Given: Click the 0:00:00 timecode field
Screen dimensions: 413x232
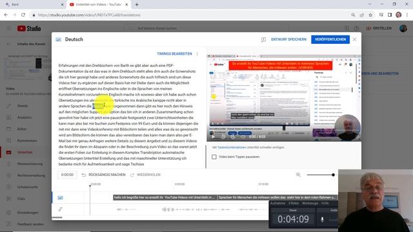Looking at the screenshot, I should (x=67, y=175).
